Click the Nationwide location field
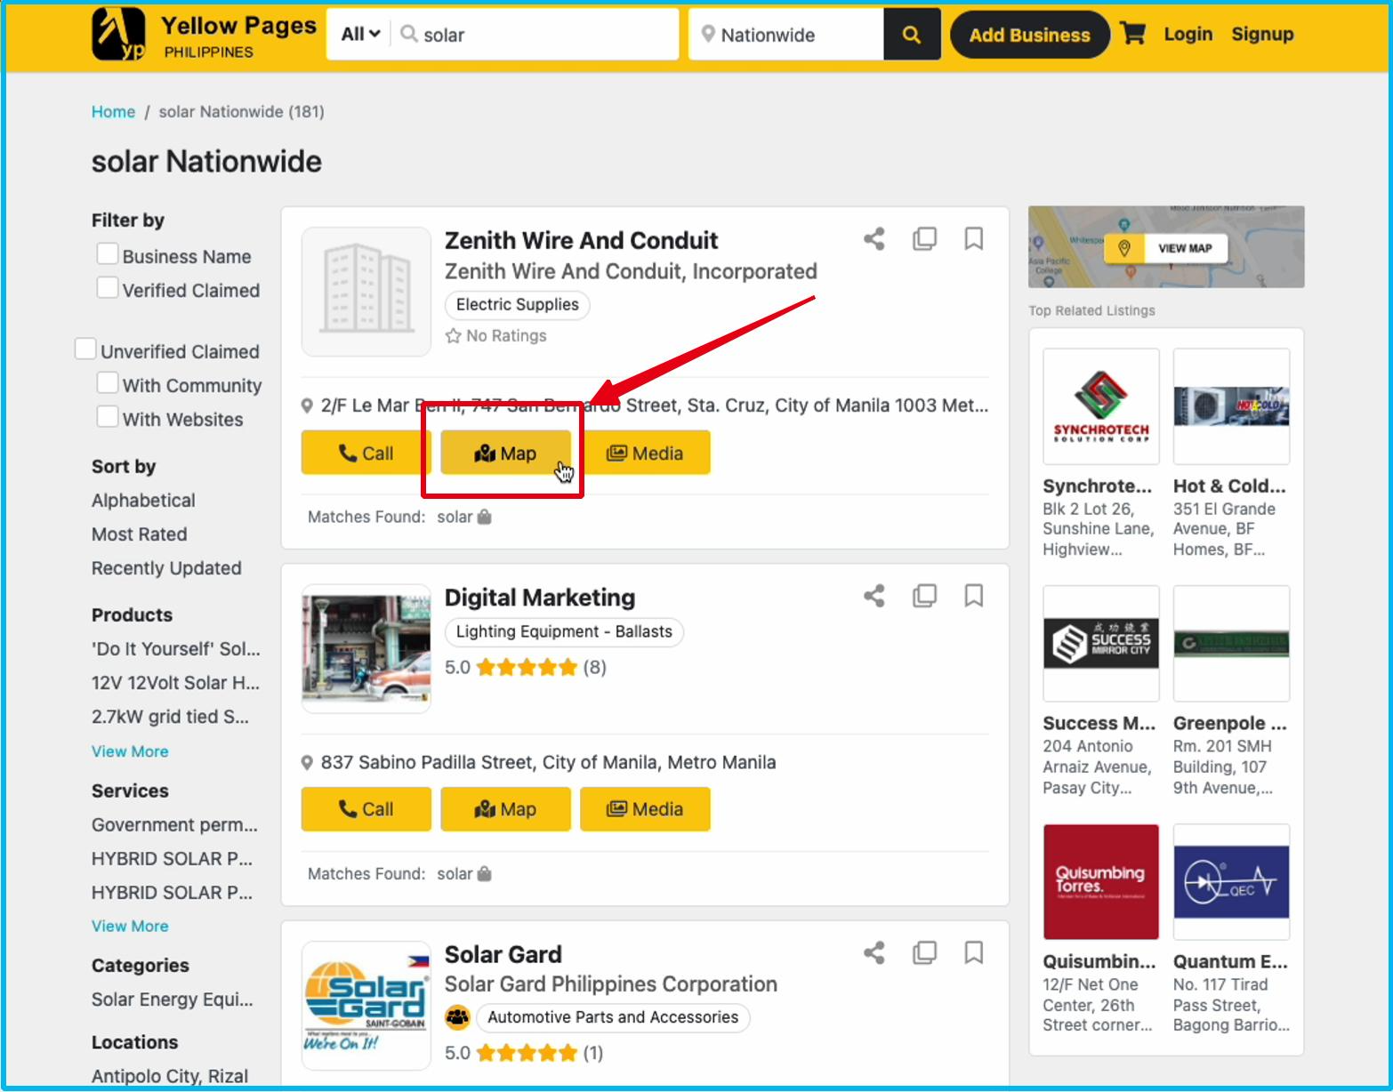Screen dimensions: 1393x1092 [786, 35]
